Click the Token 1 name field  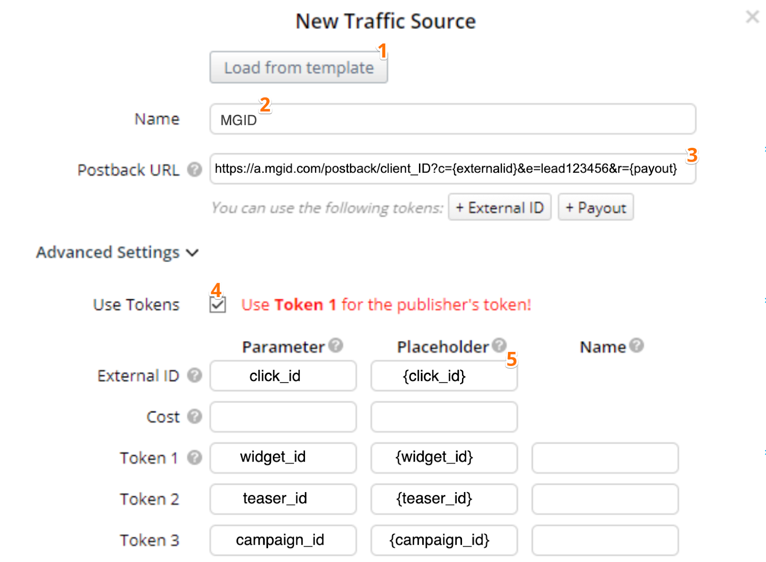click(605, 458)
